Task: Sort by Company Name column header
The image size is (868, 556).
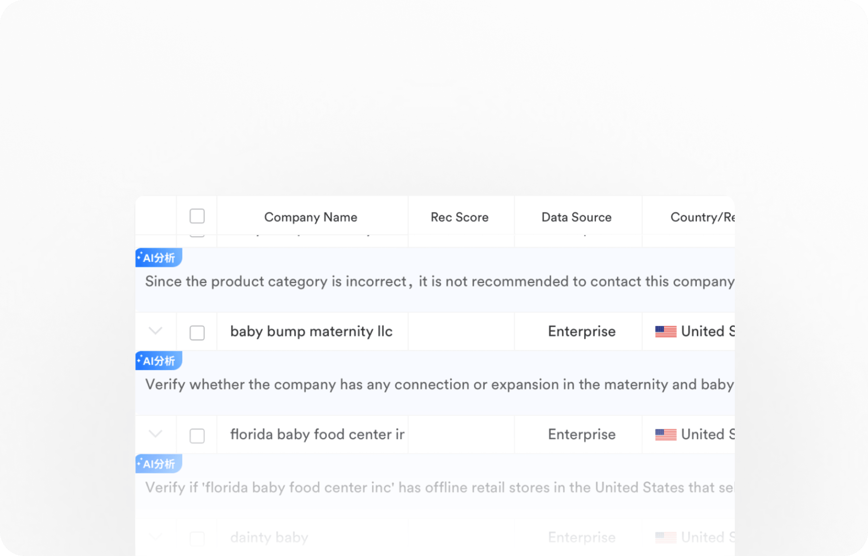Action: (311, 217)
